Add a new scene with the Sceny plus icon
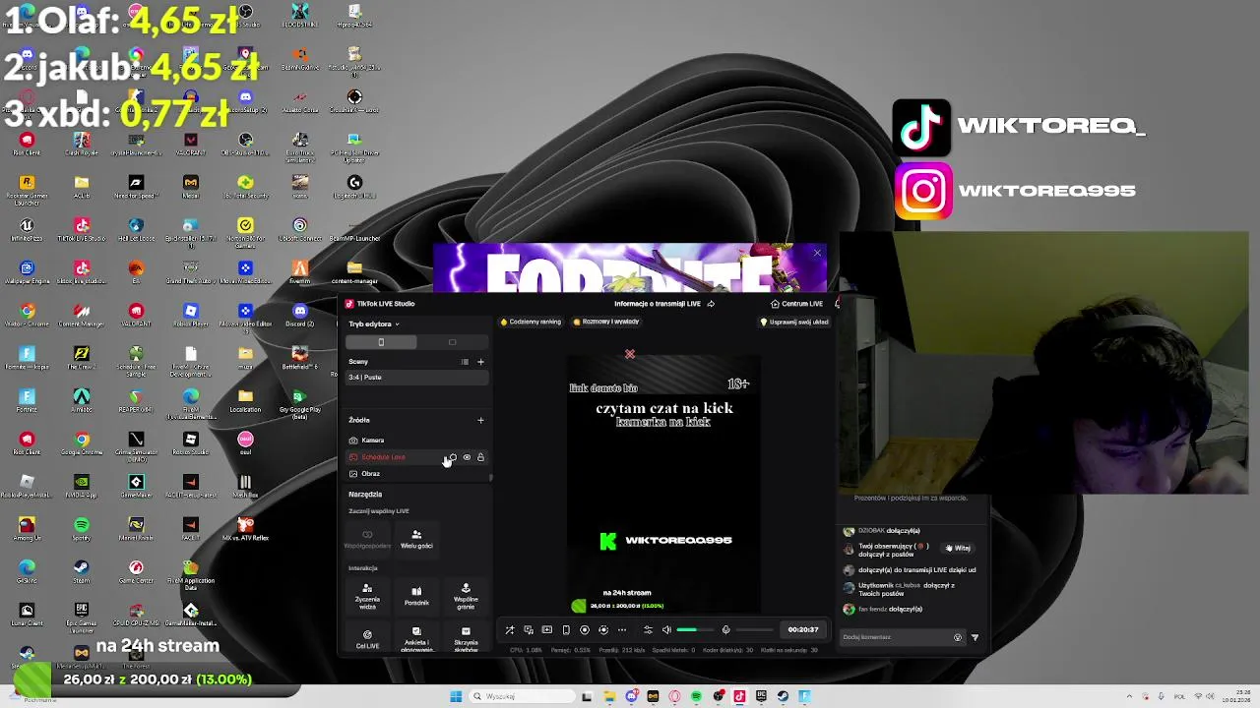Viewport: 1260px width, 708px height. click(x=480, y=362)
